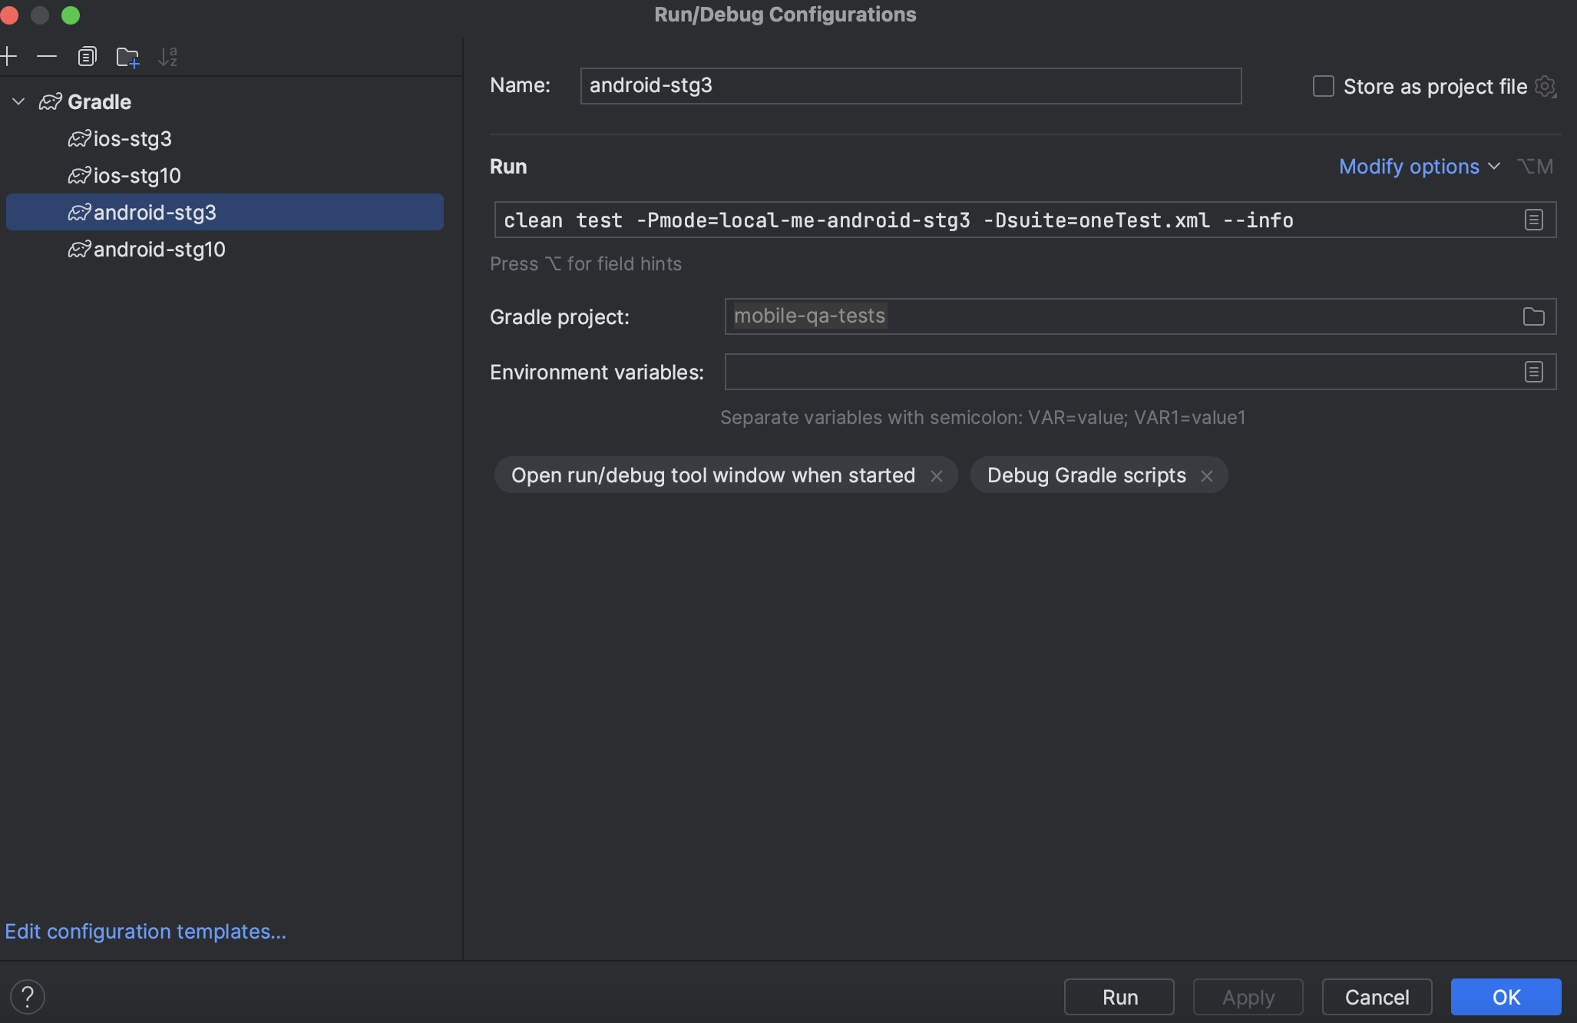Select the ios-stg3 configuration
The image size is (1577, 1023).
(x=224, y=139)
